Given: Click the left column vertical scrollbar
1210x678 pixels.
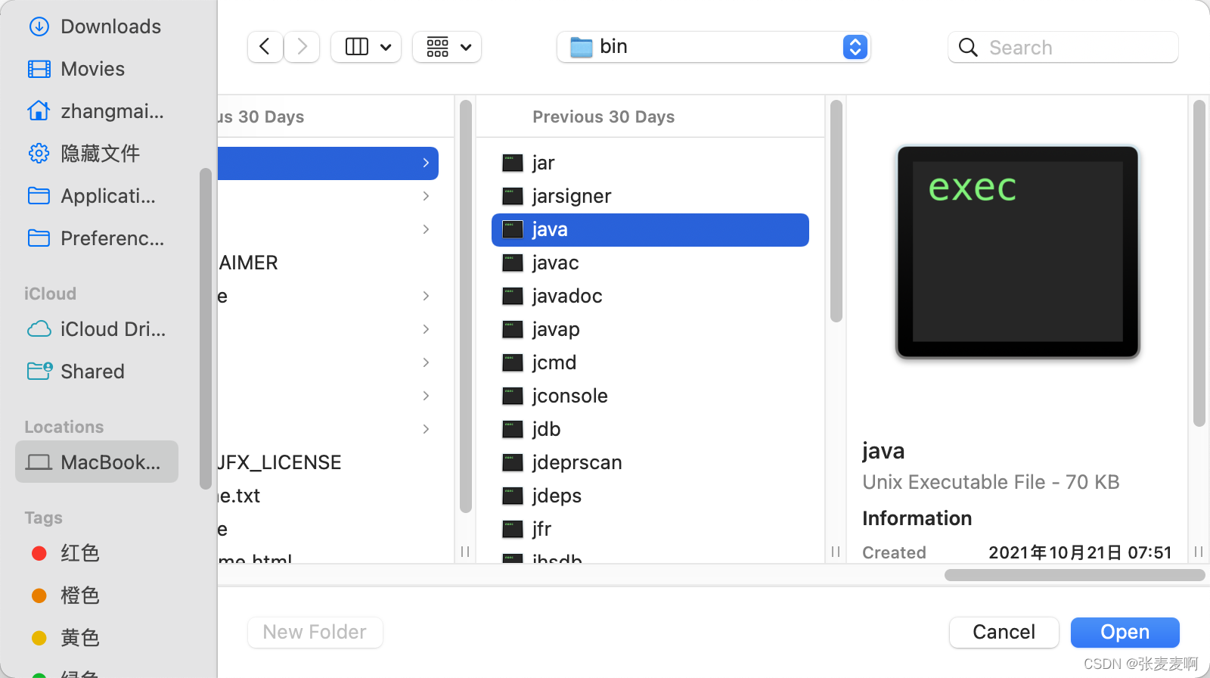Looking at the screenshot, I should (x=465, y=306).
